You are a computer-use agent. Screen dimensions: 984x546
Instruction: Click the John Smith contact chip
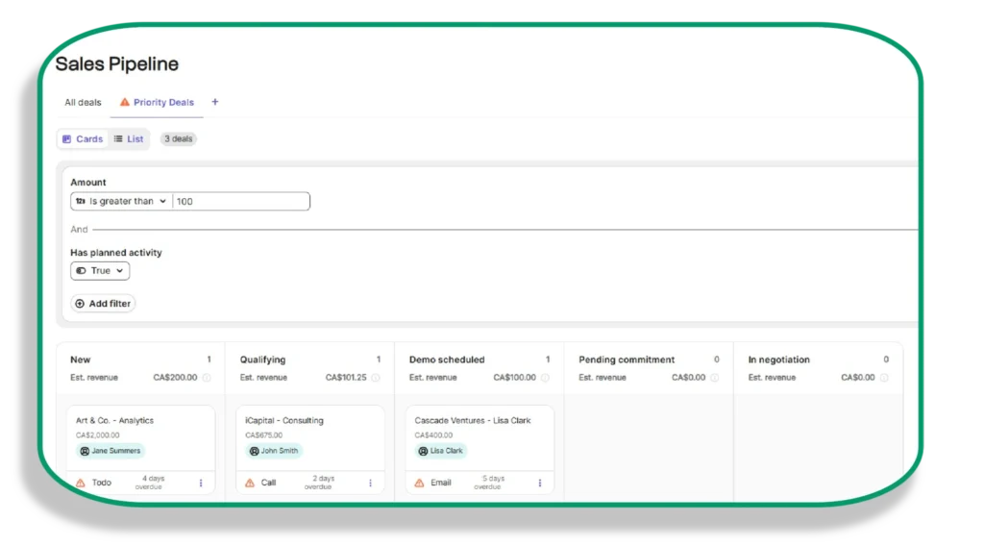coord(274,451)
